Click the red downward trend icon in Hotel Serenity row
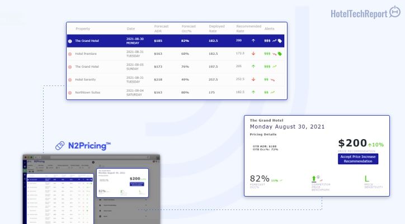The height and width of the screenshot is (224, 405). pos(272,79)
